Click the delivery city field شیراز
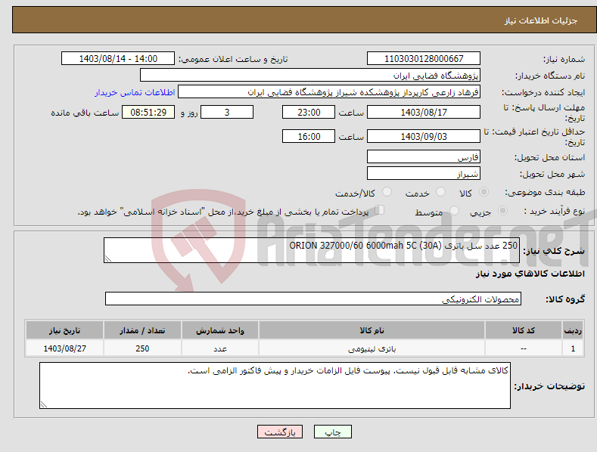The image size is (597, 452). tap(424, 174)
